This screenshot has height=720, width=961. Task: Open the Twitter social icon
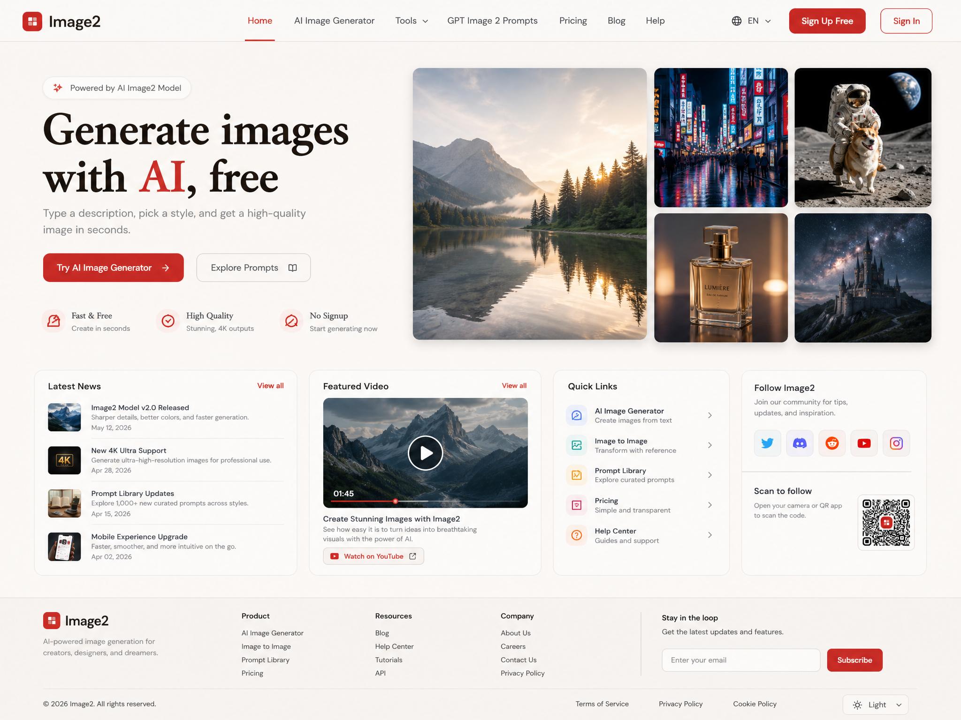point(767,443)
